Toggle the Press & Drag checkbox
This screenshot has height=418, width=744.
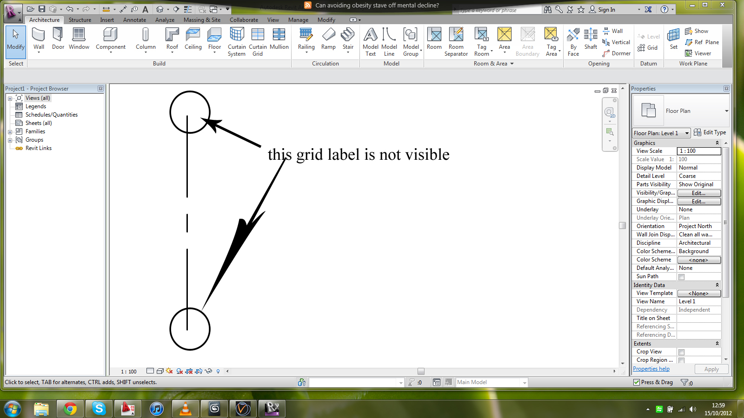[x=637, y=382]
